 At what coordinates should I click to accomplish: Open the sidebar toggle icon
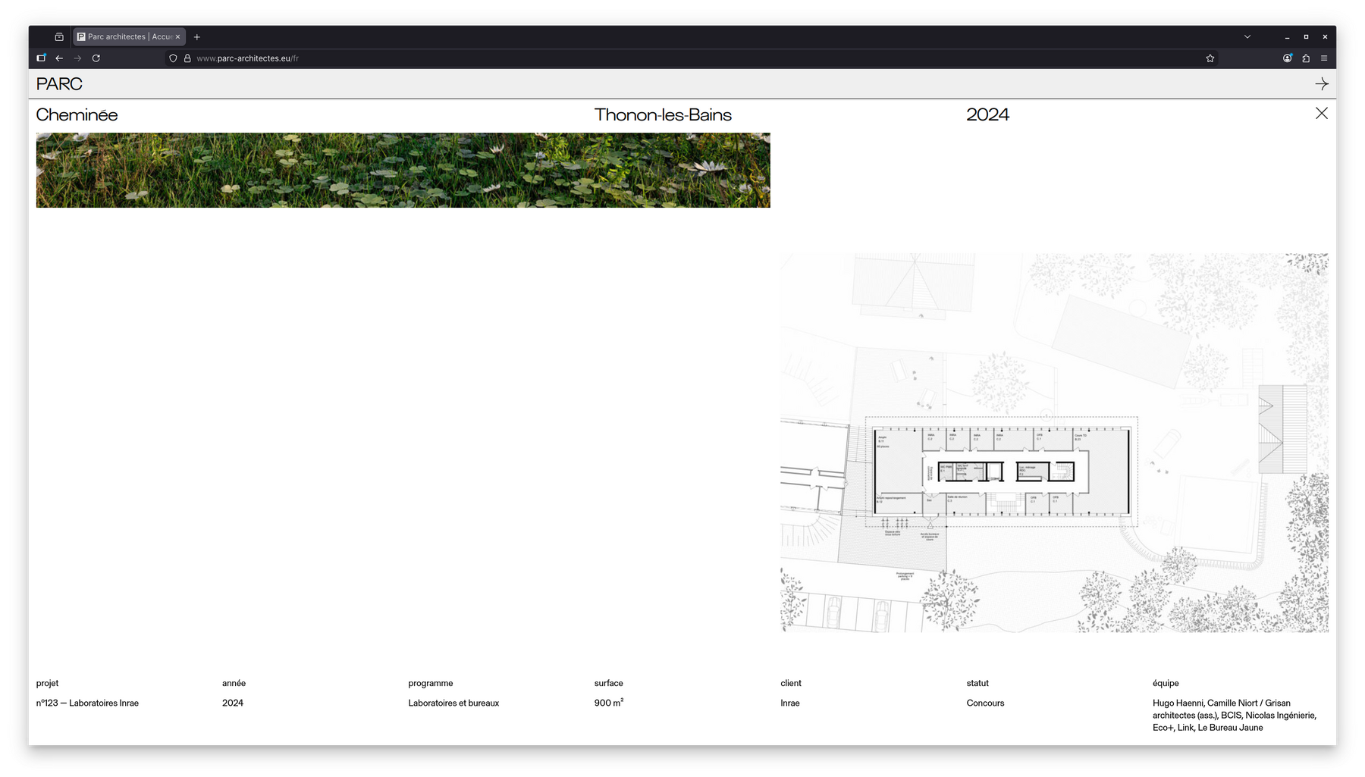tap(41, 58)
